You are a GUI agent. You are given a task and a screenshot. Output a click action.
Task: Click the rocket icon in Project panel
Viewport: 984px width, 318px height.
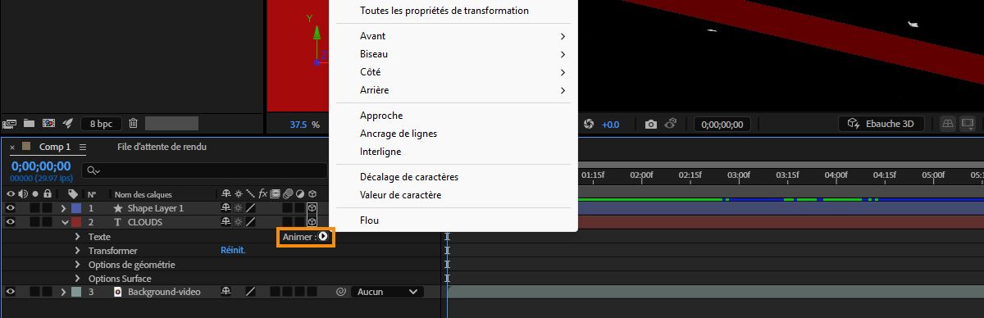[x=69, y=124]
